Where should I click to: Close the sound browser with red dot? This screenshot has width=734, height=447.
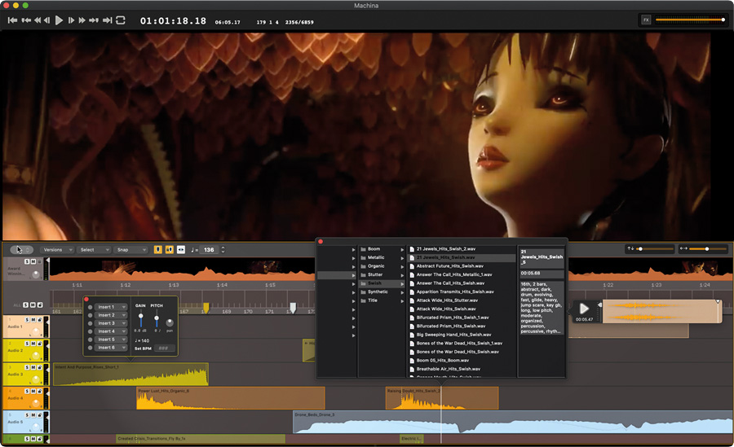click(x=321, y=242)
